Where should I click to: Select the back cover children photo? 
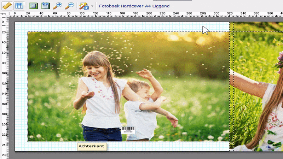pyautogui.click(x=128, y=87)
